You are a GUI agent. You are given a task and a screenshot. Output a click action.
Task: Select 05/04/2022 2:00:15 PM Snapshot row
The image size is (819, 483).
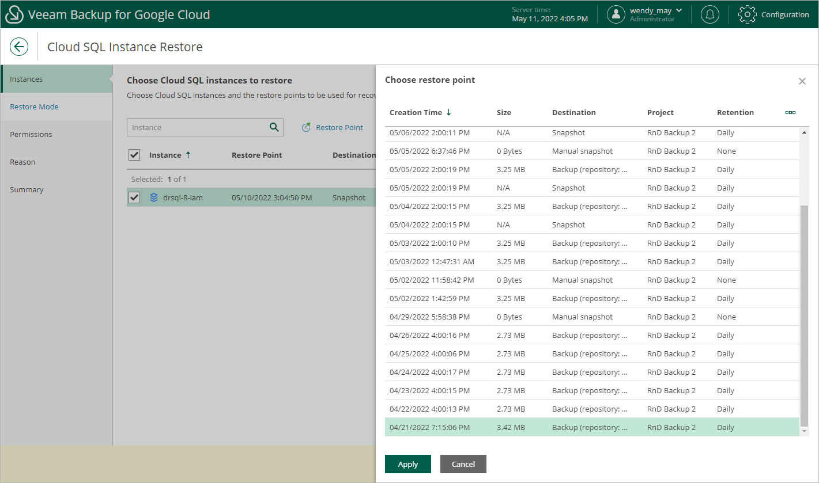click(x=592, y=225)
